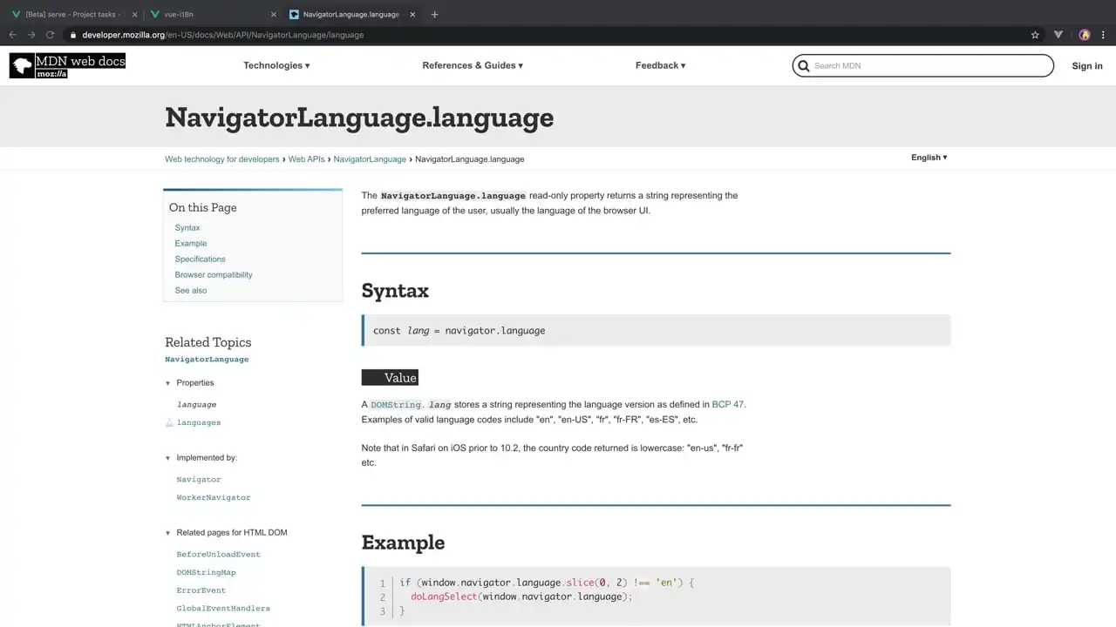Open NavigatorLanguage under Related Topics
1116x627 pixels.
click(207, 360)
